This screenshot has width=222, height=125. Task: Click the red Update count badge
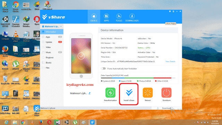(x=60, y=42)
